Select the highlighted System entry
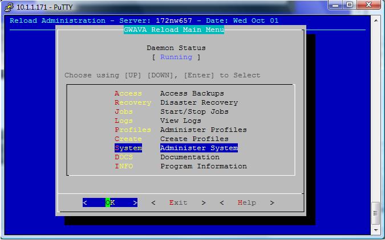The height and width of the screenshot is (240, 385). [x=128, y=148]
